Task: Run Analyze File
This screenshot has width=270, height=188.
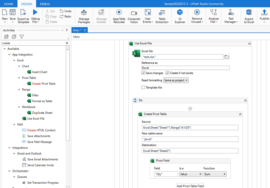Action: [x=213, y=16]
